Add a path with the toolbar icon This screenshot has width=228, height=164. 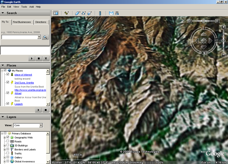click(83, 13)
